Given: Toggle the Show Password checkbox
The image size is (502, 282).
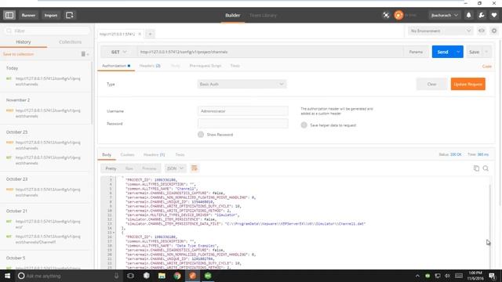Looking at the screenshot, I should [201, 134].
